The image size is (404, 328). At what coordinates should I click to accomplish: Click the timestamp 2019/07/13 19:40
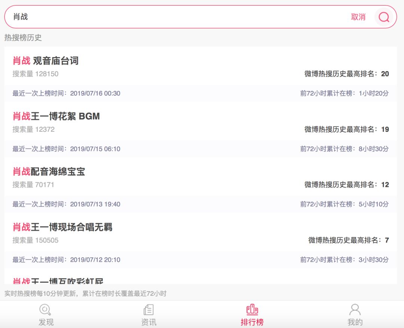coord(95,204)
